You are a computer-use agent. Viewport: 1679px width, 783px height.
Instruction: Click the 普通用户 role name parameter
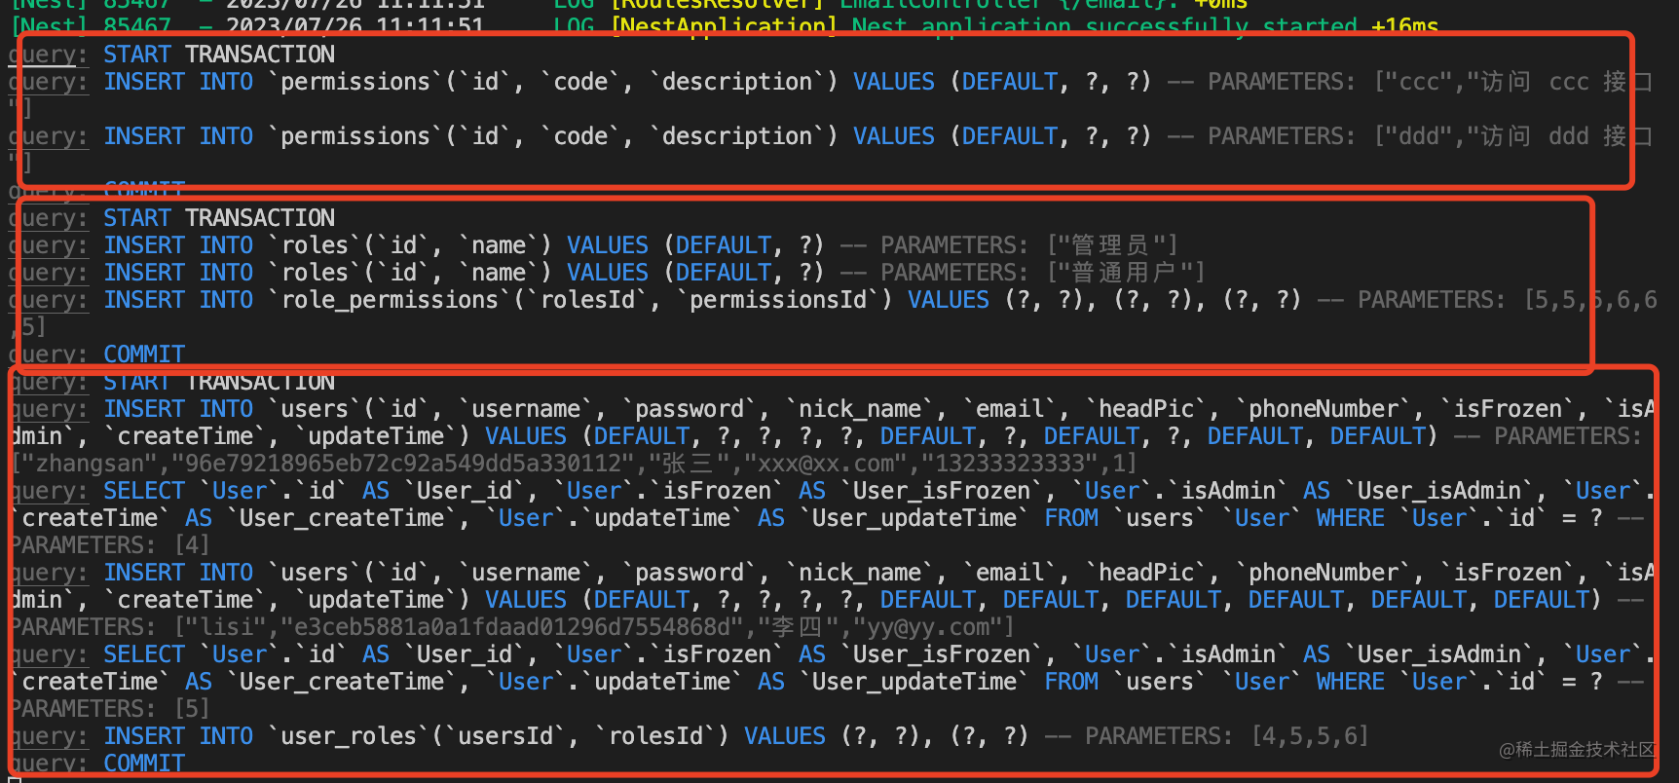point(1124,273)
